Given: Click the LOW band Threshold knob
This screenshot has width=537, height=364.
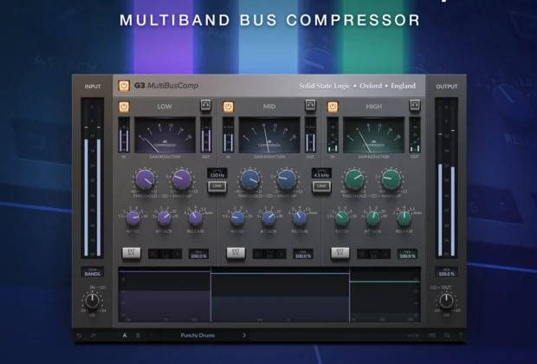Looking at the screenshot, I should click(x=146, y=179).
